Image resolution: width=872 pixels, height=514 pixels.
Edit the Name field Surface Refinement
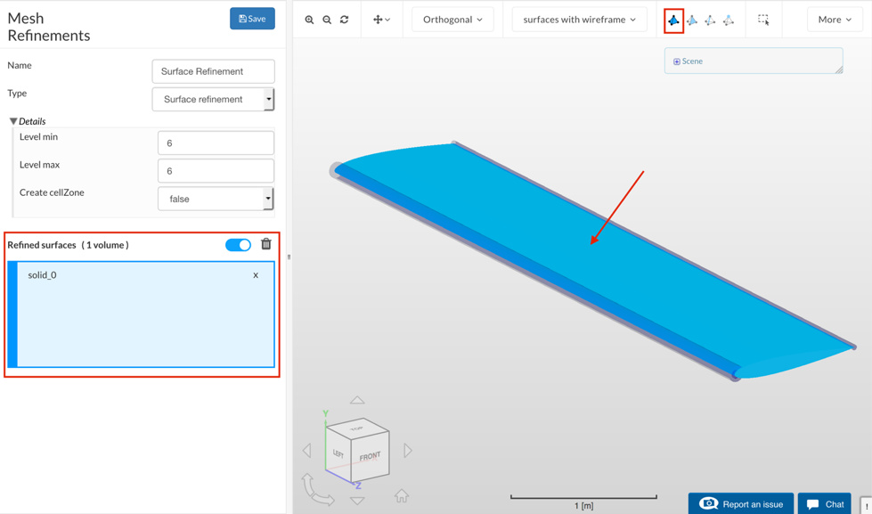point(213,71)
